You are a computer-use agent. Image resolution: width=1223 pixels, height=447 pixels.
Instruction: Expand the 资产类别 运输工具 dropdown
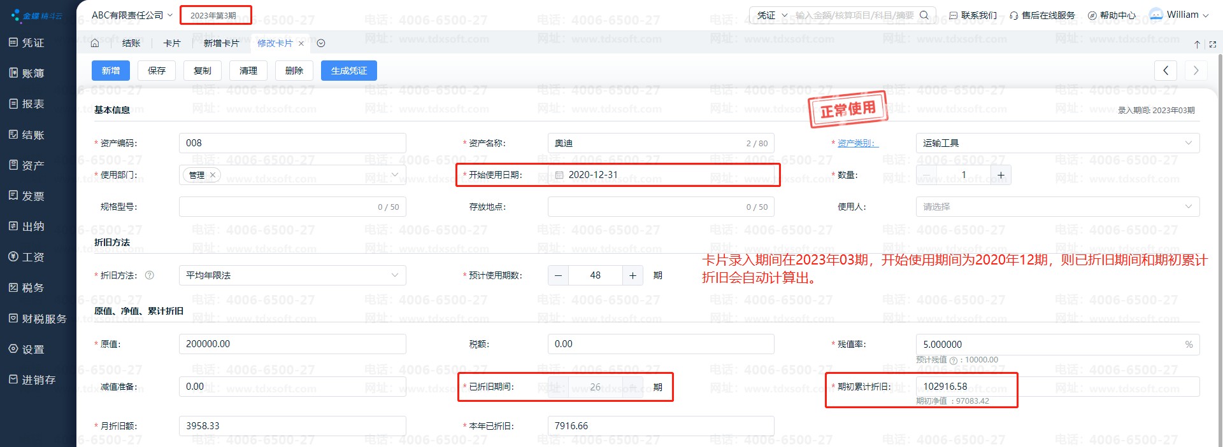[1188, 143]
